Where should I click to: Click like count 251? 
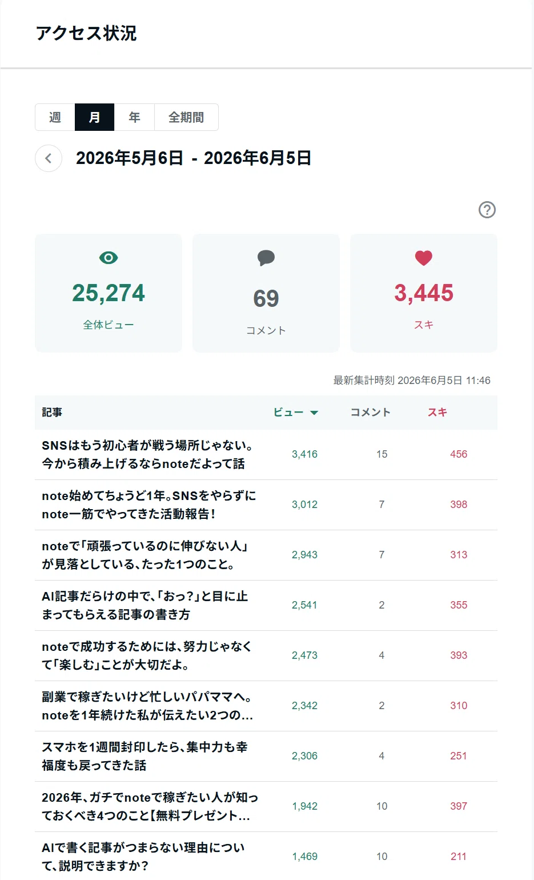(459, 756)
